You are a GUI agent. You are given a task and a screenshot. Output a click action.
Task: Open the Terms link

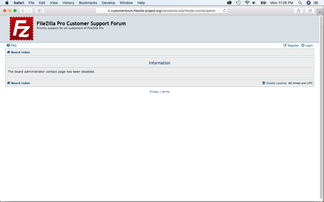166,92
